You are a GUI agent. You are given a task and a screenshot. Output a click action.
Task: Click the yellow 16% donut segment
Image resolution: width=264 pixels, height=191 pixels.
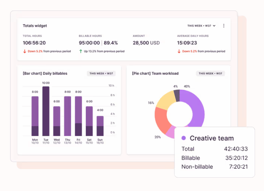point(164,101)
